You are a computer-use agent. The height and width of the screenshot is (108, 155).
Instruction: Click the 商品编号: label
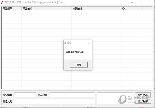(x=8, y=95)
